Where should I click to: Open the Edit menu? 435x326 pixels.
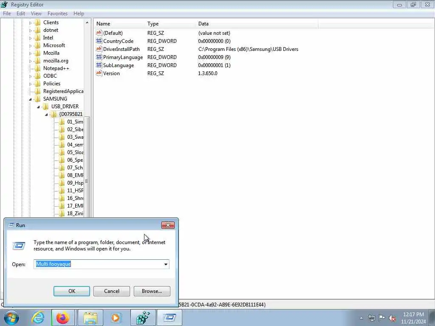[21, 13]
